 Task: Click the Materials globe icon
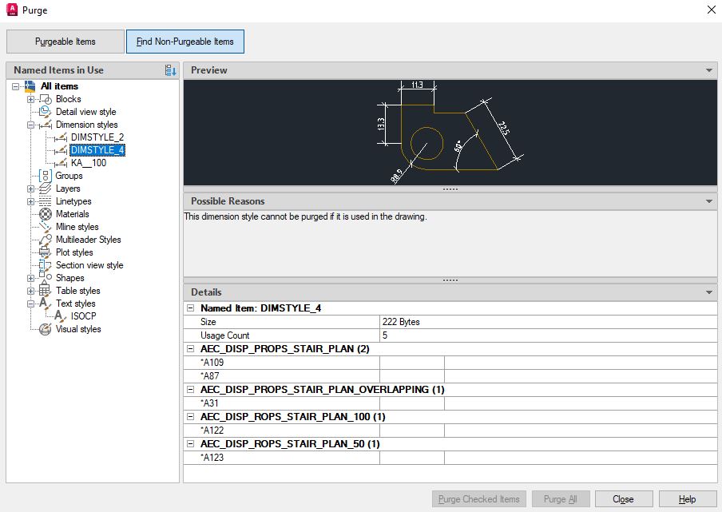[44, 214]
